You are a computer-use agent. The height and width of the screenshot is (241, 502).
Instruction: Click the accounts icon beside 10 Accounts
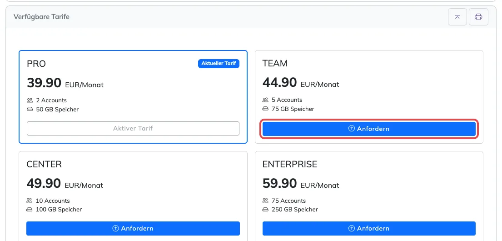(x=30, y=201)
